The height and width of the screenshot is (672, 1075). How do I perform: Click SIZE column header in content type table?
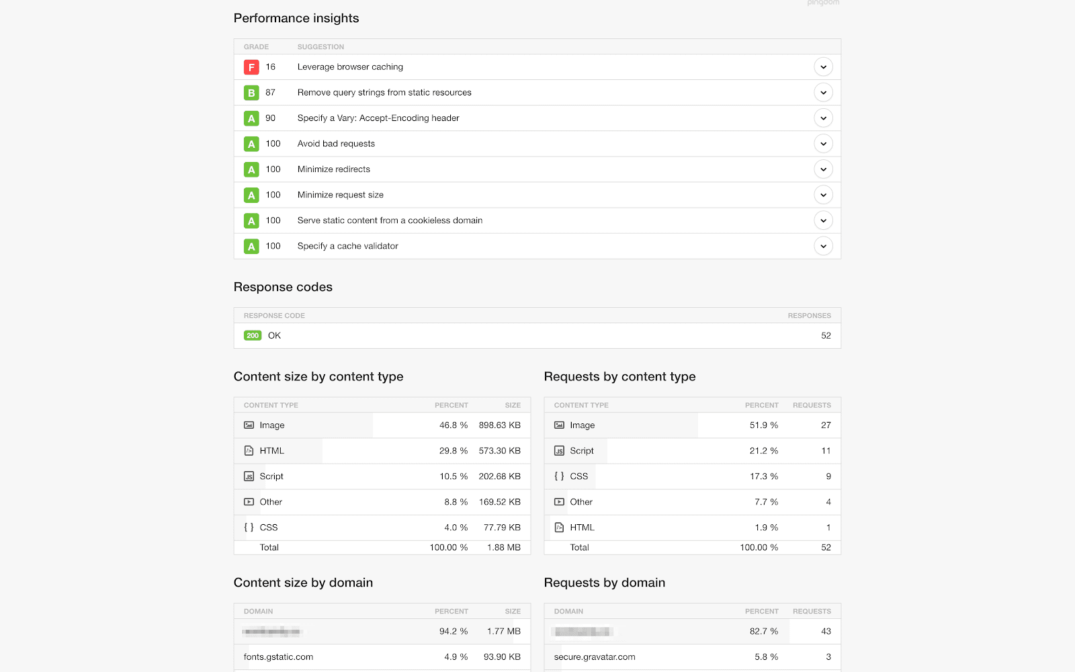pyautogui.click(x=513, y=405)
